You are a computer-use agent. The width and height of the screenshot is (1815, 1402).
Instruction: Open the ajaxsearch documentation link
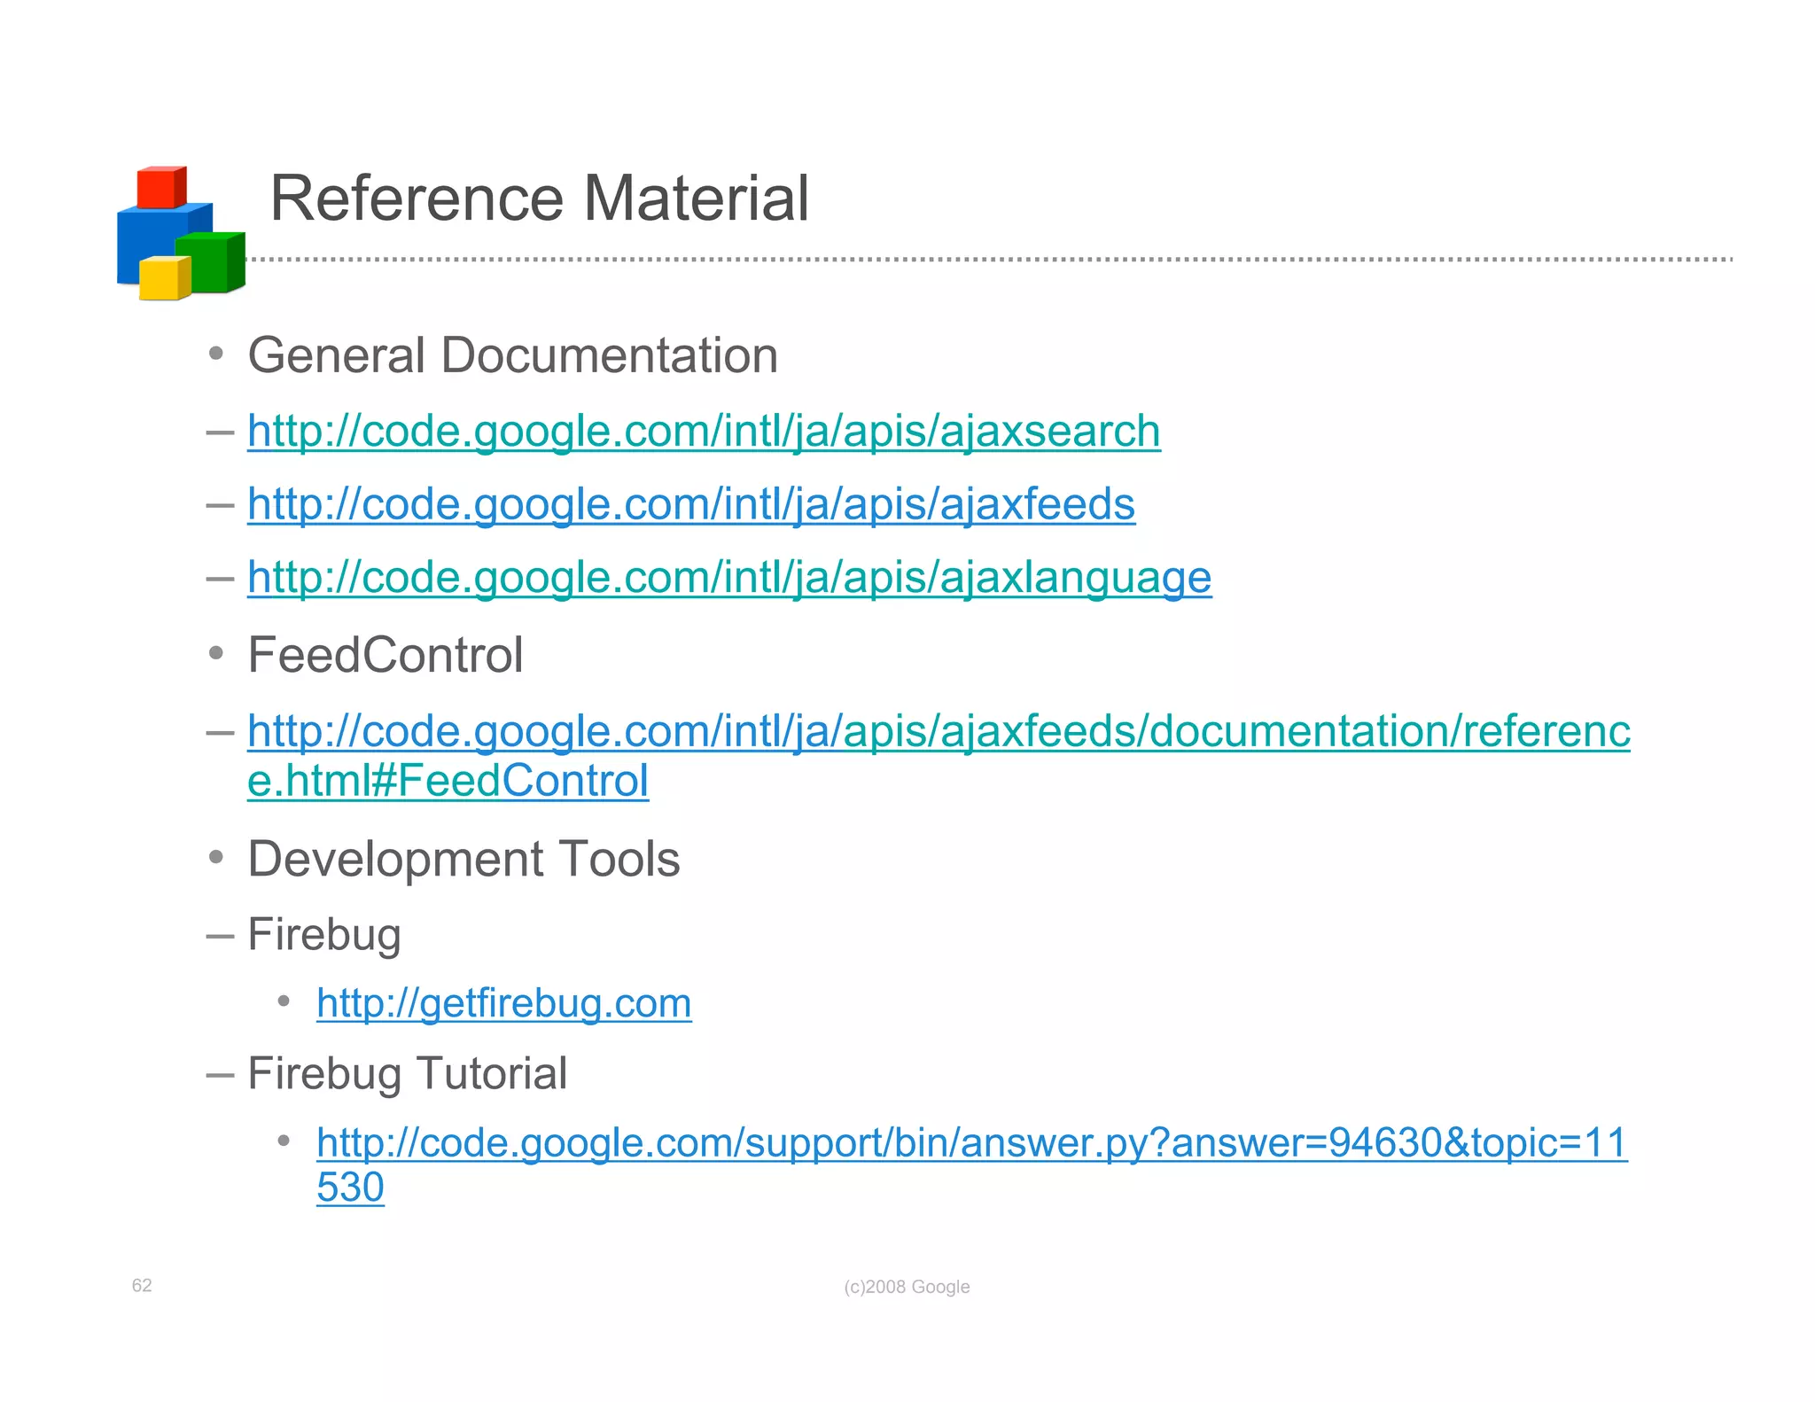click(704, 432)
